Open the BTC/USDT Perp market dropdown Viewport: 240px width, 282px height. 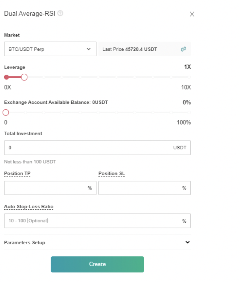50,49
